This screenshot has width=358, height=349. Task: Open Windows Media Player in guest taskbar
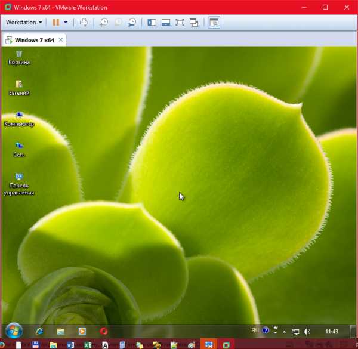[x=82, y=331]
